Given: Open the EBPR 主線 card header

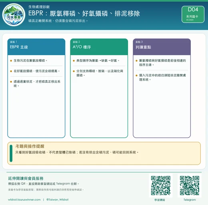Looking at the screenshot, I should (36, 47).
